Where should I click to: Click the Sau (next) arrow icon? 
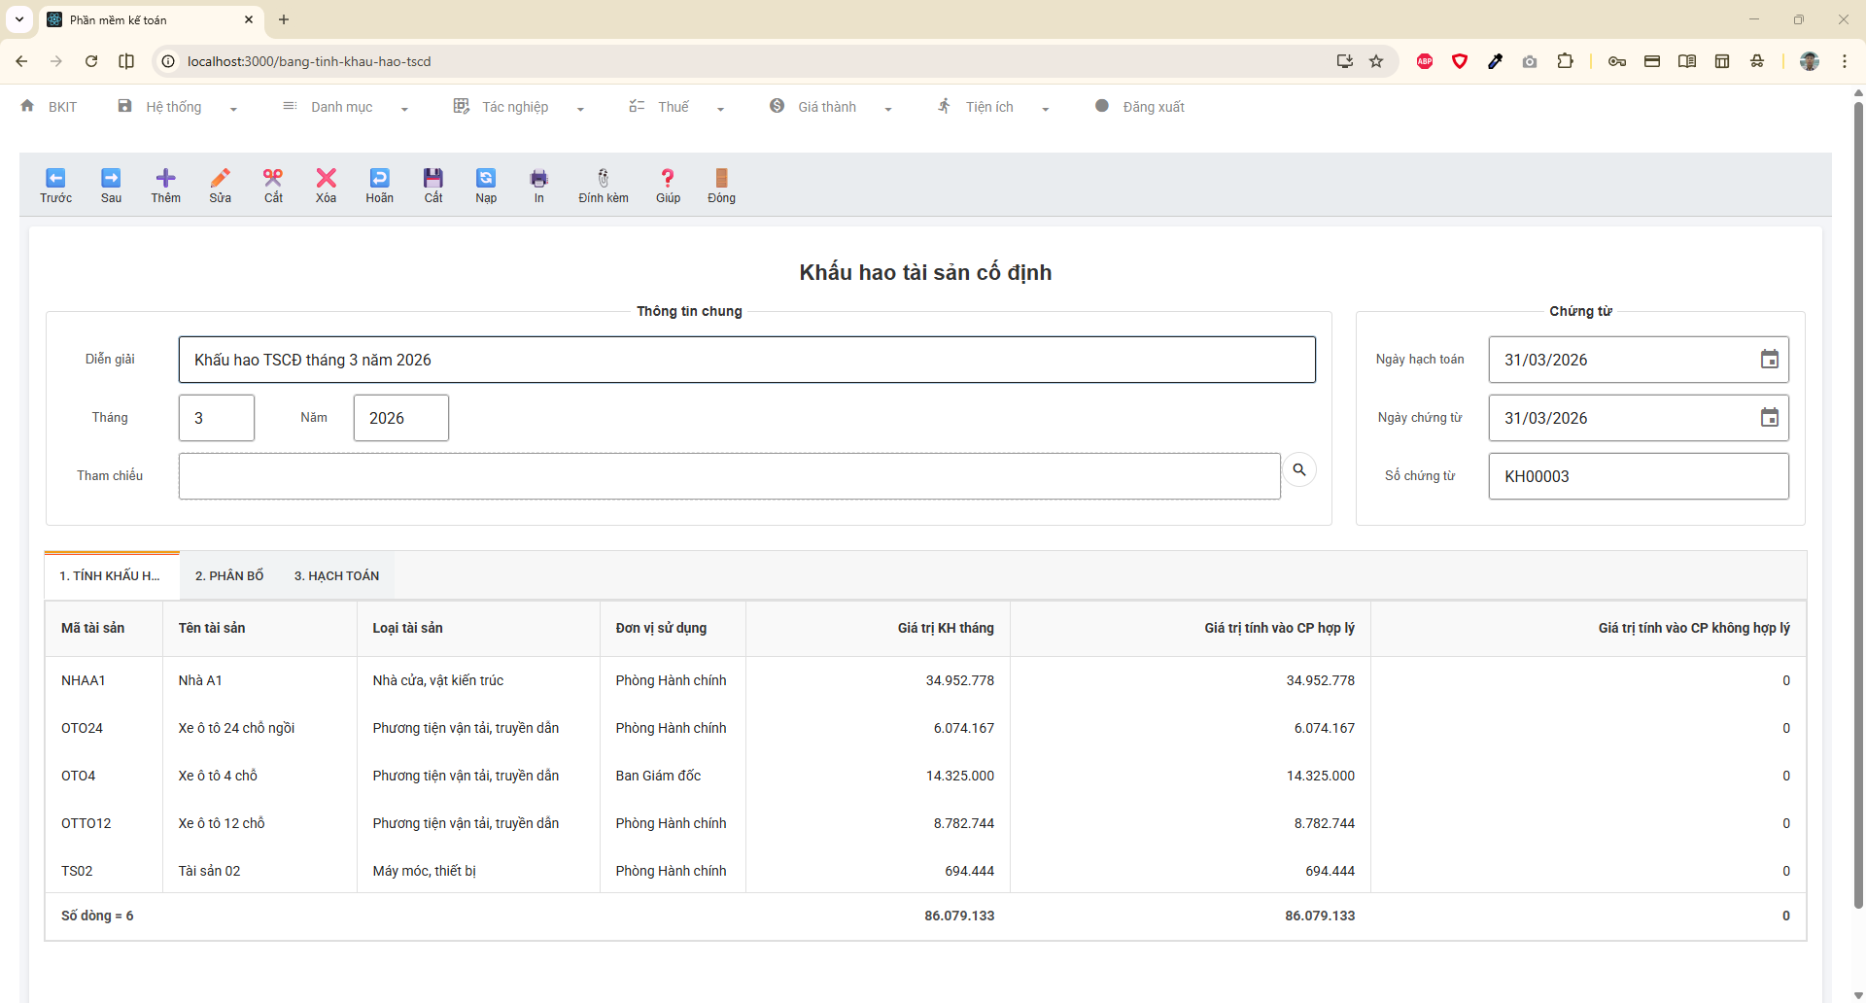pyautogui.click(x=111, y=178)
